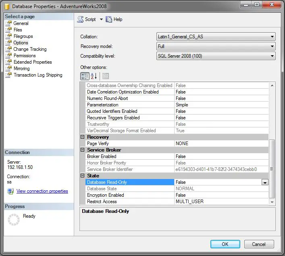The image size is (285, 256).
Task: Click the Filegroups page icon
Action: (x=8, y=36)
